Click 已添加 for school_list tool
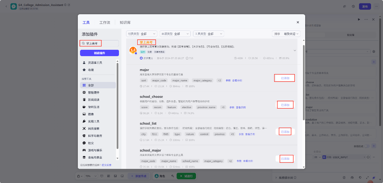The height and width of the screenshot is (183, 383). tap(285, 132)
